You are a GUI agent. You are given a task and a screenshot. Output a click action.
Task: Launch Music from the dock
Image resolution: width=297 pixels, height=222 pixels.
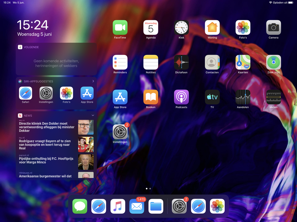point(118,206)
